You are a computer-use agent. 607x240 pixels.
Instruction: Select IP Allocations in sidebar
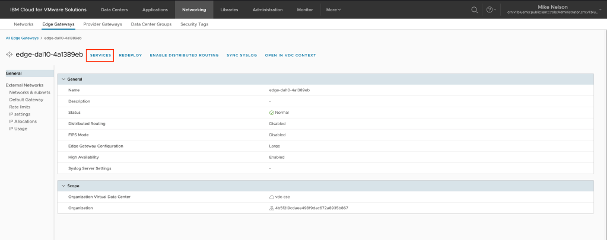point(23,121)
